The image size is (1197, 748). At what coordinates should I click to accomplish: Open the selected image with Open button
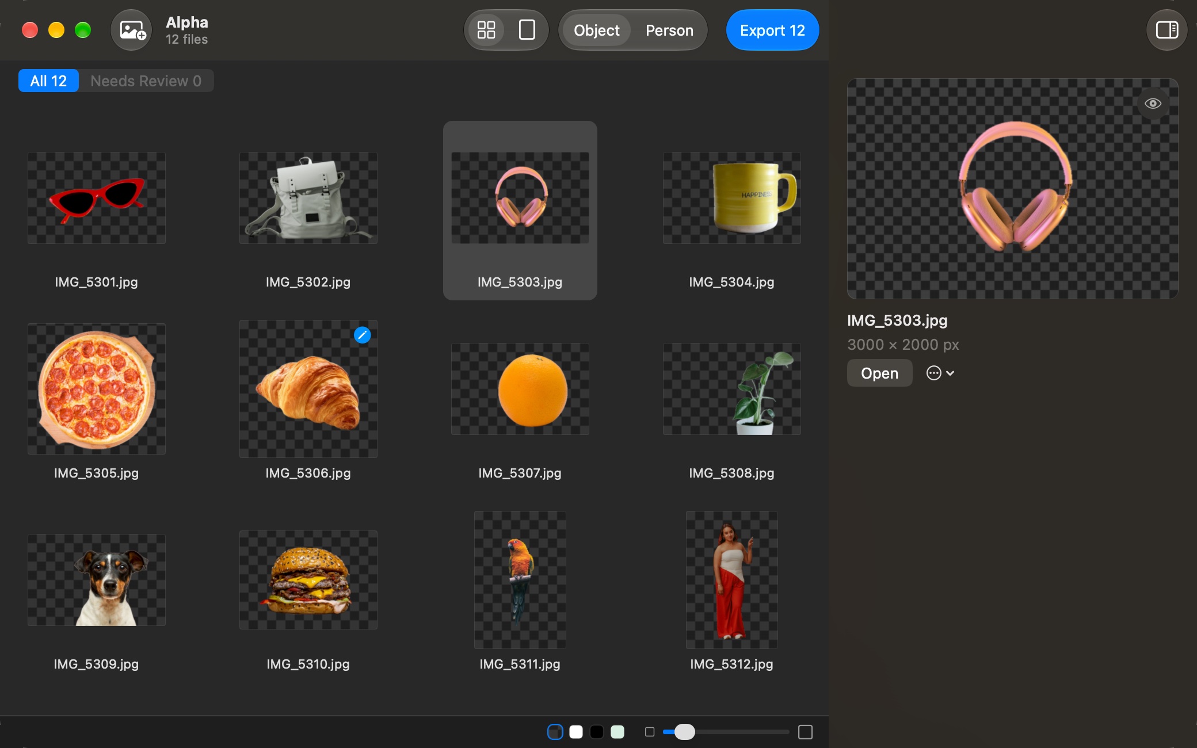[879, 373]
